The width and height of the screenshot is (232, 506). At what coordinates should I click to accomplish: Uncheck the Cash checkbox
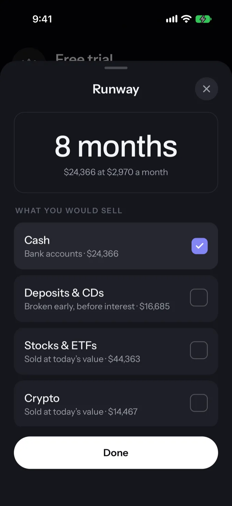(200, 246)
